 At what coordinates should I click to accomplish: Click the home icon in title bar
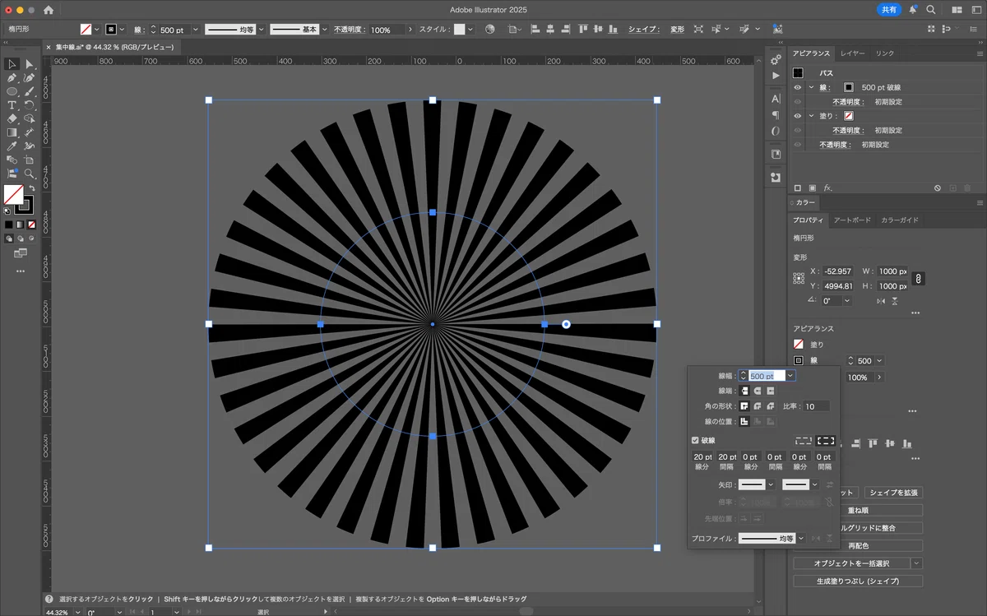pyautogui.click(x=49, y=10)
